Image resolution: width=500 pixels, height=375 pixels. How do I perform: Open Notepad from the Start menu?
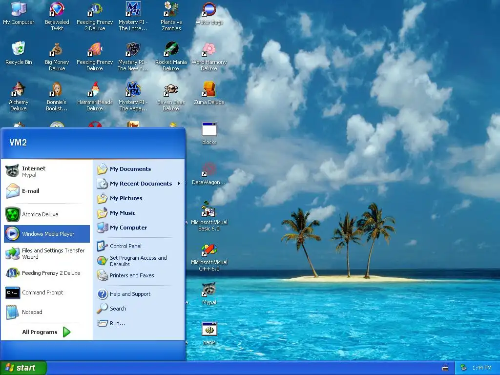click(47, 312)
